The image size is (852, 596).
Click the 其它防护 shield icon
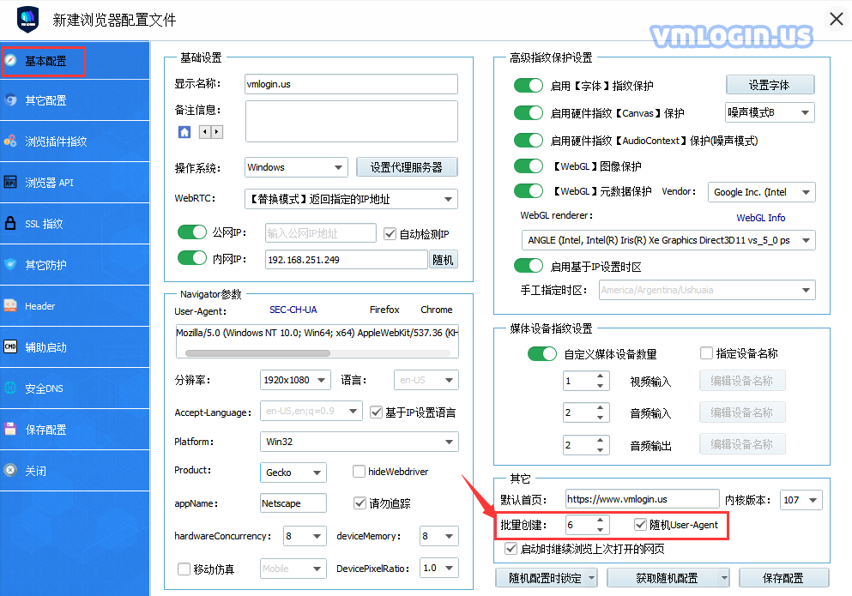click(x=10, y=265)
